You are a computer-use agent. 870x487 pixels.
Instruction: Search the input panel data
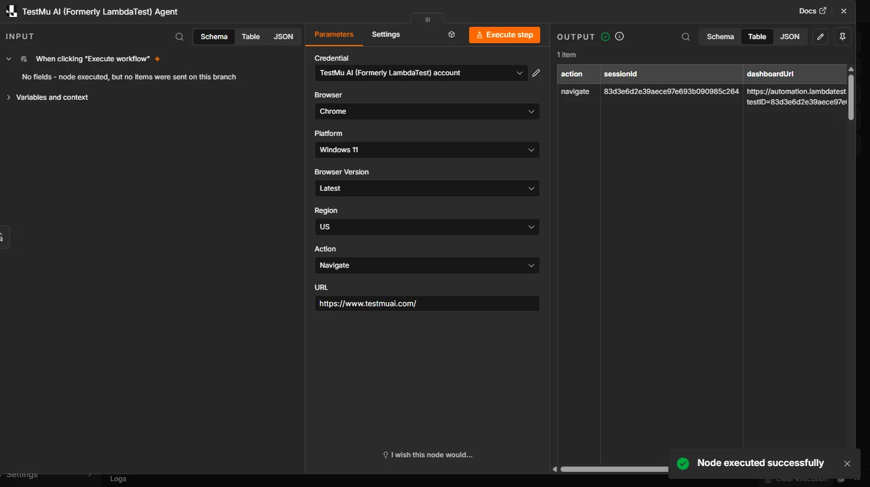179,37
